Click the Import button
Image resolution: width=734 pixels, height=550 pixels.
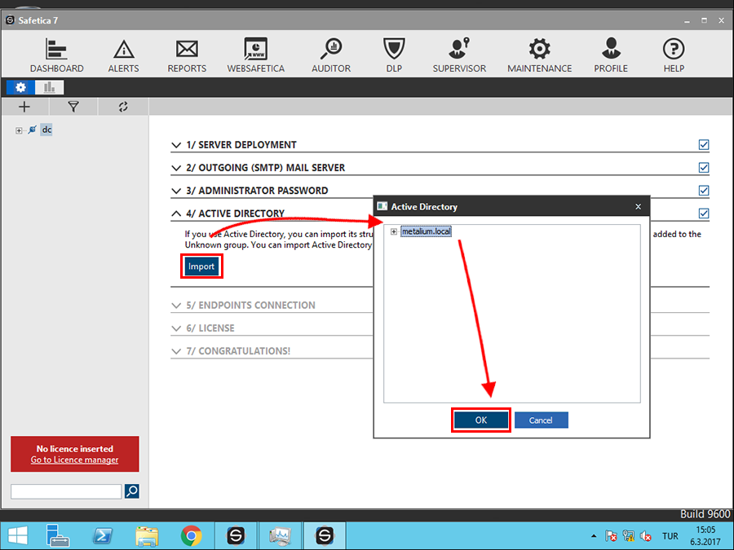(201, 266)
